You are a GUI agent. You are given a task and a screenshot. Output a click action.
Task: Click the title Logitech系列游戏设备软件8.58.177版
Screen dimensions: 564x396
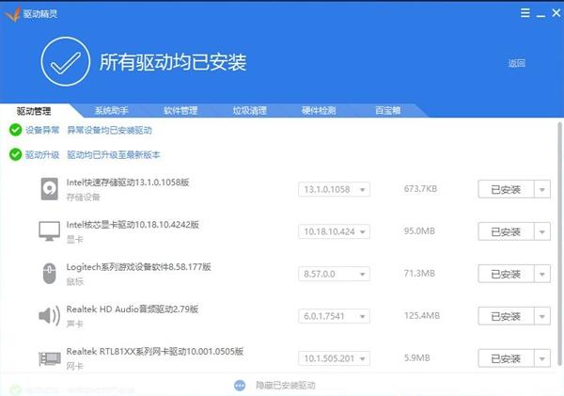[138, 267]
